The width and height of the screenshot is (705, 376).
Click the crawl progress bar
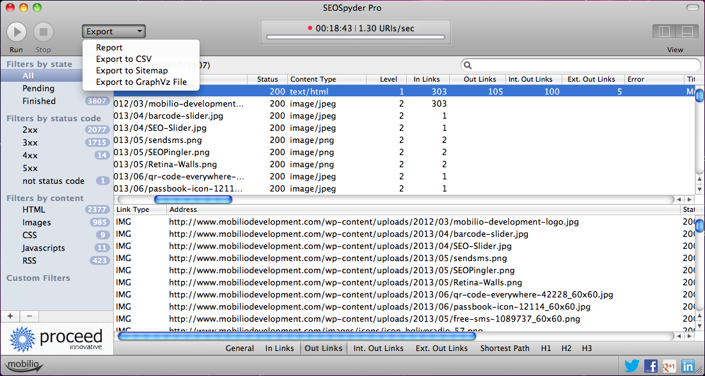coord(355,37)
